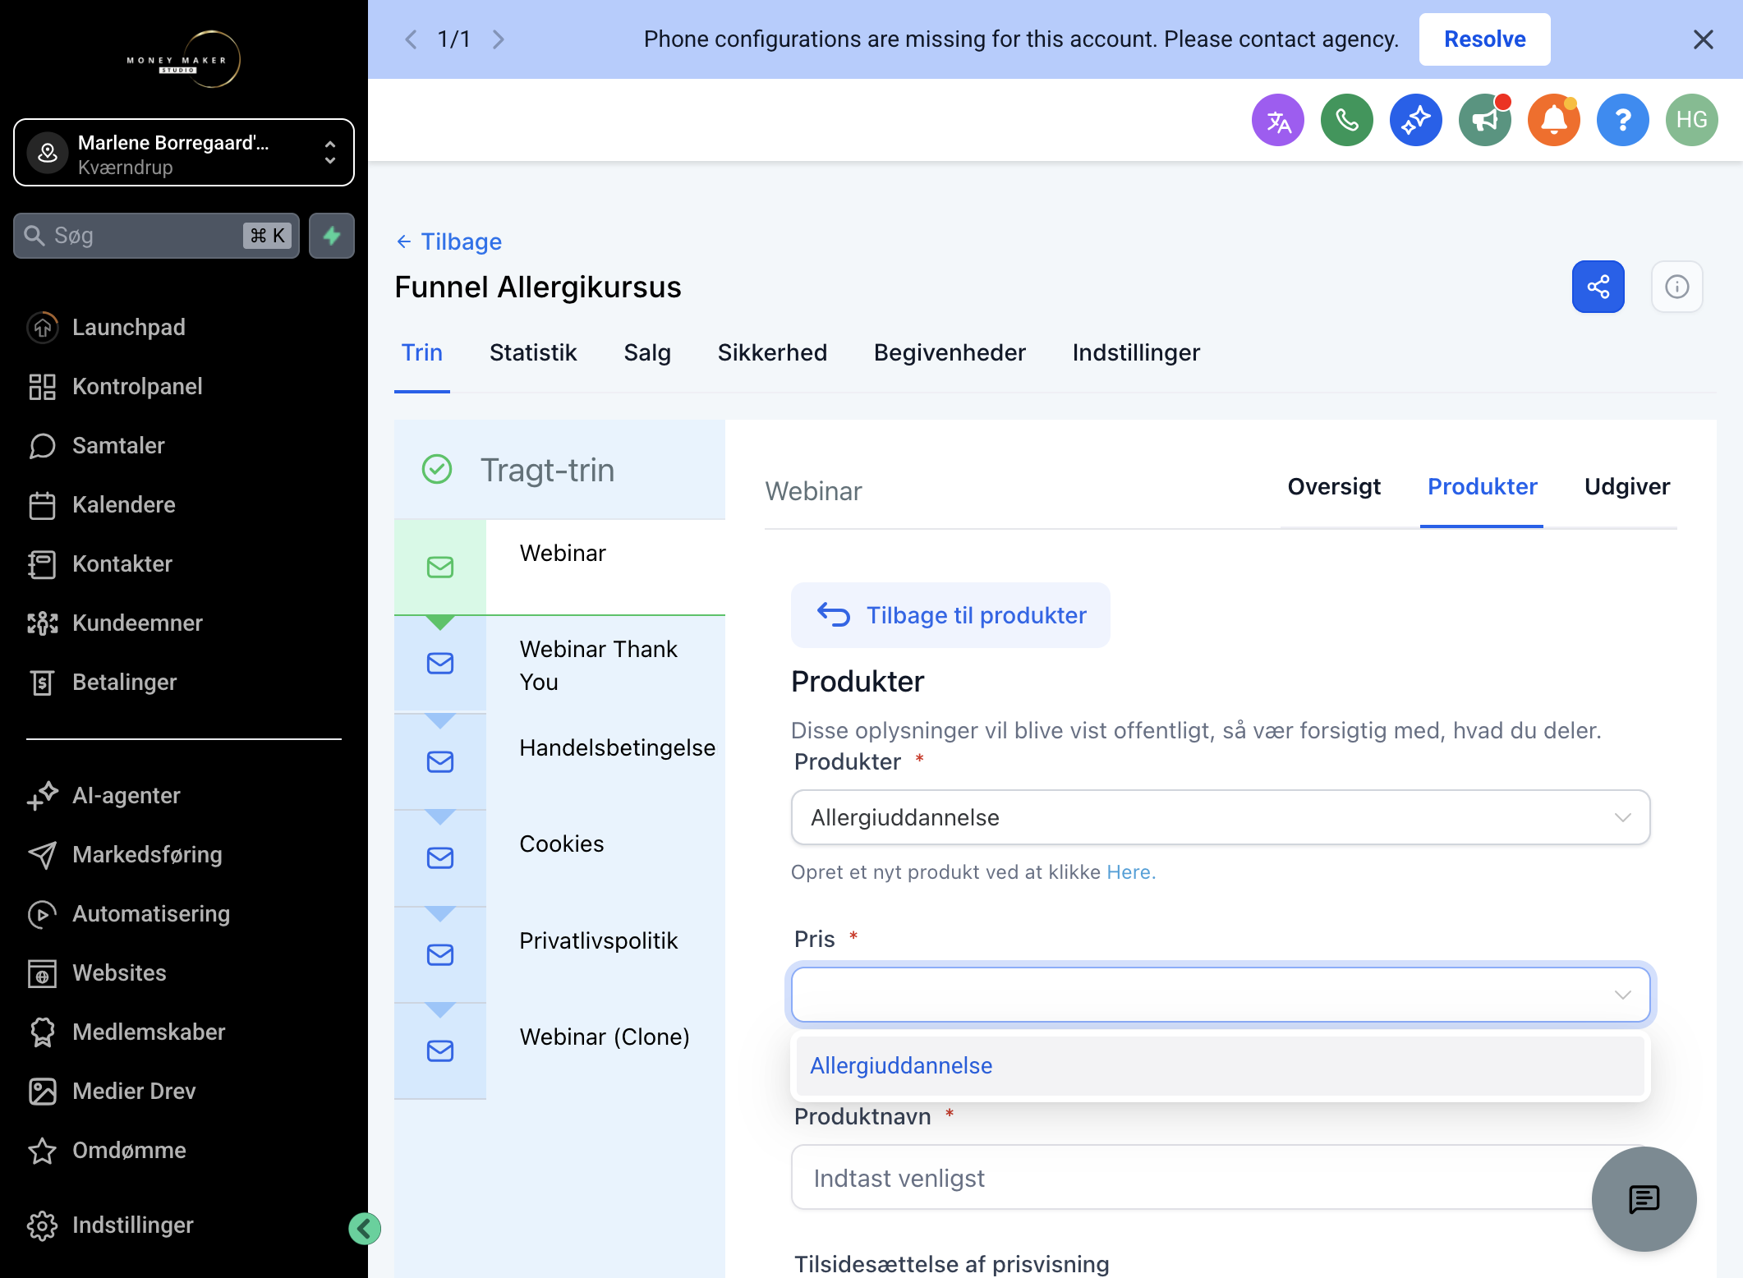Click the green phone dialer icon
1743x1278 pixels.
tap(1346, 120)
